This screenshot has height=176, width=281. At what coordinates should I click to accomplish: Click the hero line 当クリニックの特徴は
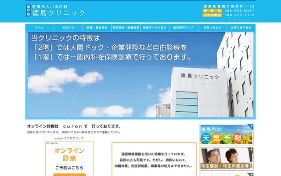[65, 38]
